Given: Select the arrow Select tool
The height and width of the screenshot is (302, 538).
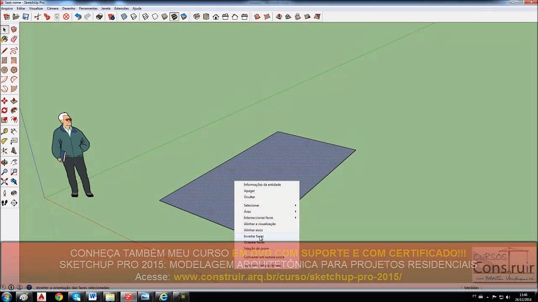Looking at the screenshot, I should coord(5,30).
